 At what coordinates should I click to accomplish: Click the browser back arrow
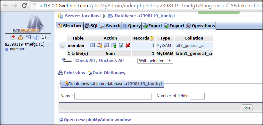(x=5, y=5)
